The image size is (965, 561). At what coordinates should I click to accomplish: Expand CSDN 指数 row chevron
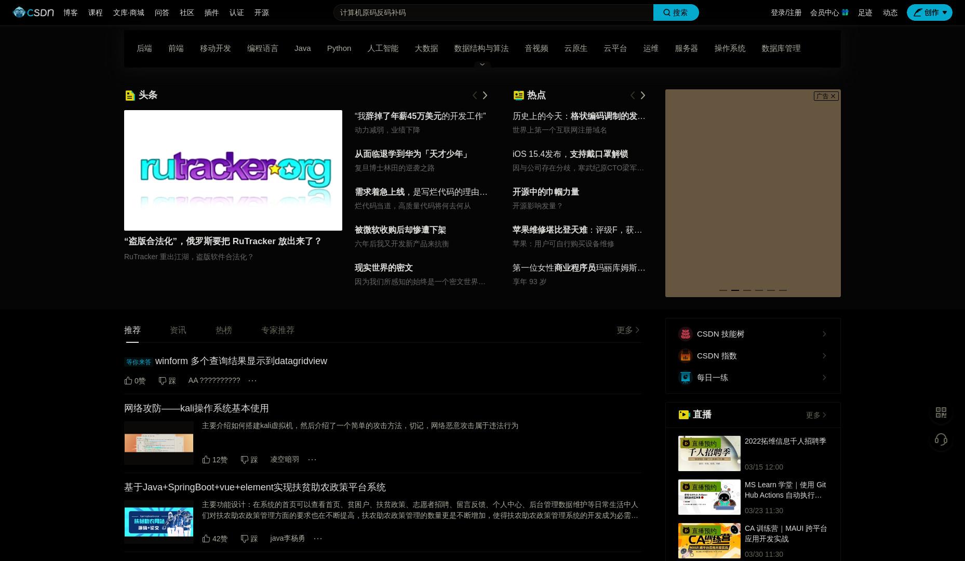pyautogui.click(x=824, y=356)
